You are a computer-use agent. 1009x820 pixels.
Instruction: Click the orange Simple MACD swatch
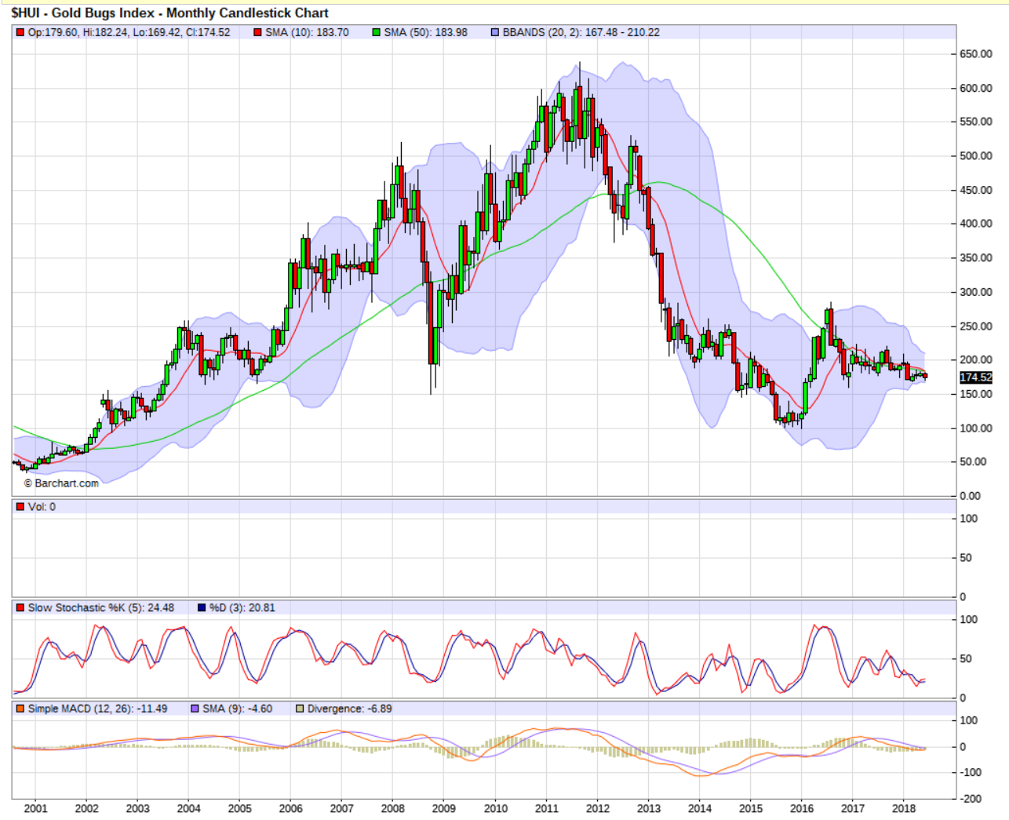[20, 709]
